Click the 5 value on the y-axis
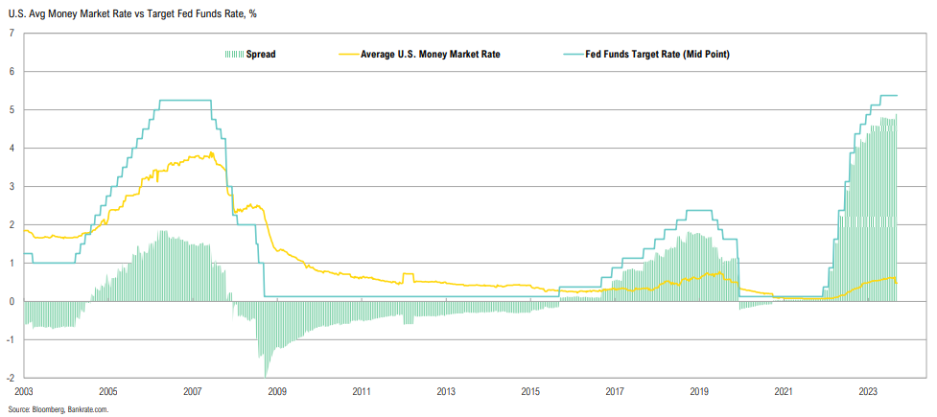 click(12, 110)
